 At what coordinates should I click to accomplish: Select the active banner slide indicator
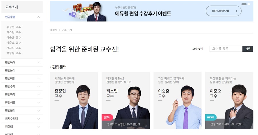pos(244,4)
